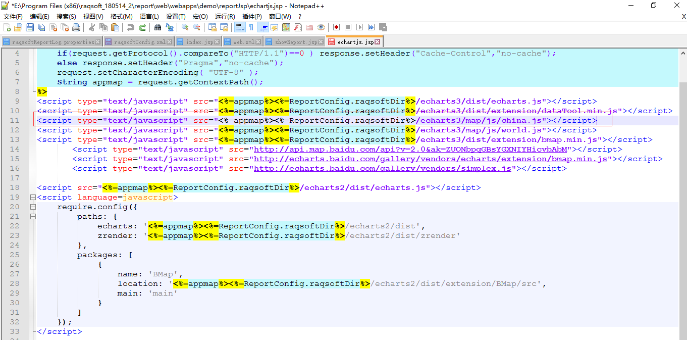Click the Cut scissors icon

92,27
